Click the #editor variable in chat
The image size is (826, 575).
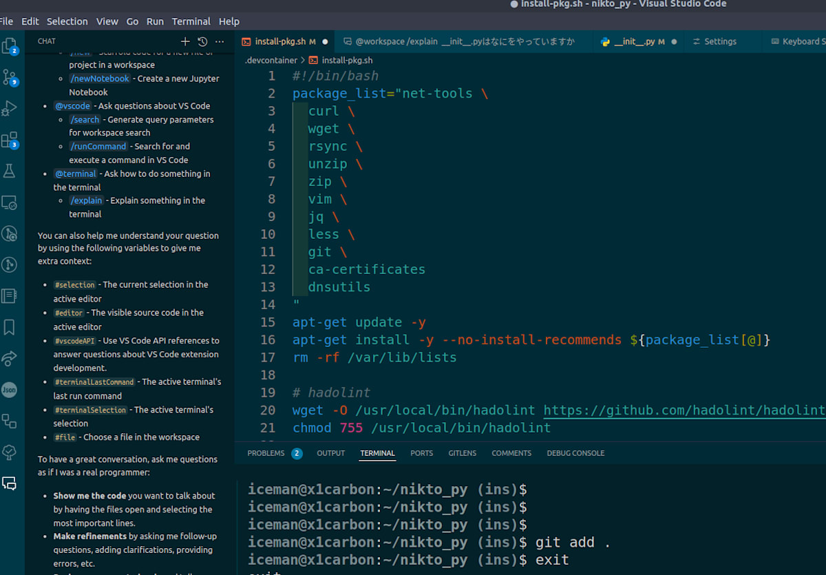point(70,313)
